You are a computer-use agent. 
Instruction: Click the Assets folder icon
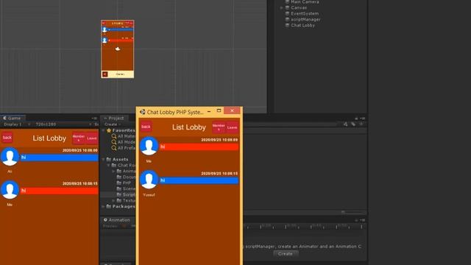click(x=109, y=160)
